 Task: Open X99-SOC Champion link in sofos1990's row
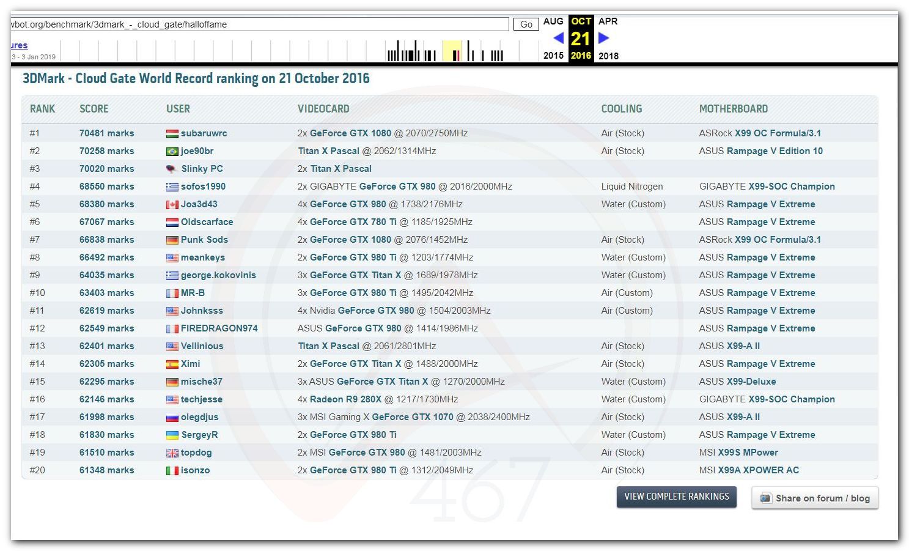pos(792,187)
